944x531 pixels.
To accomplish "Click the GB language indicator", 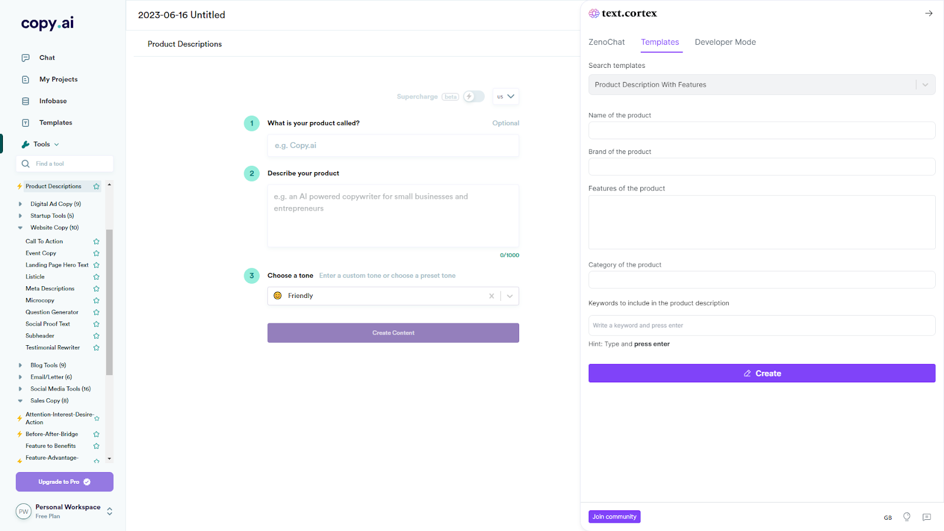I will pyautogui.click(x=888, y=518).
